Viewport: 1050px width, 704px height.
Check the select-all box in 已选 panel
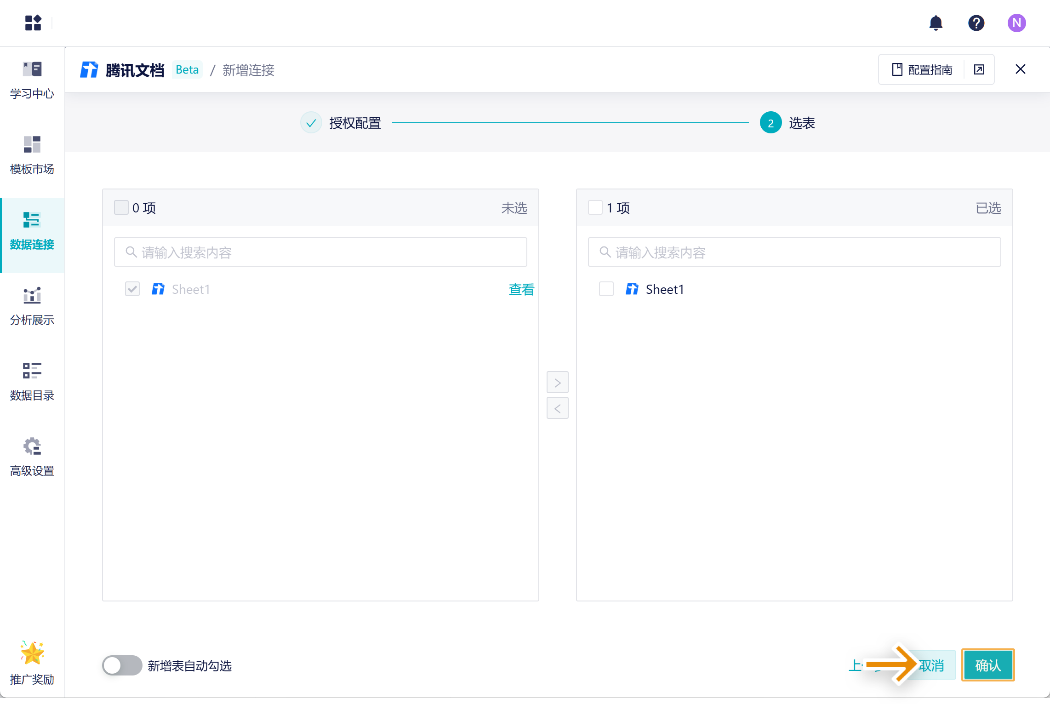595,207
